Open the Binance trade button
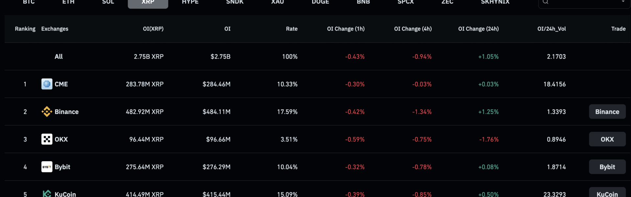This screenshot has height=197, width=631. [x=607, y=112]
